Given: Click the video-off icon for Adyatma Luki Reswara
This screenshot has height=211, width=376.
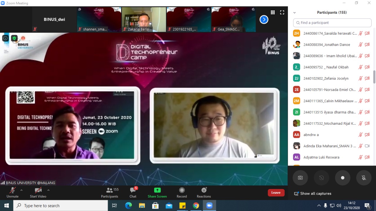Looking at the screenshot, I should coord(367,157).
